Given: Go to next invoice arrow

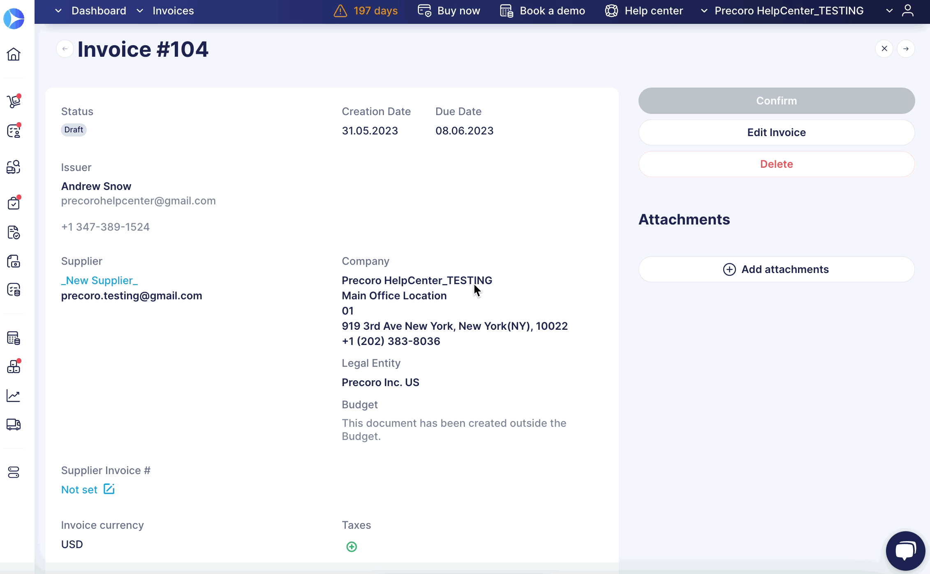Looking at the screenshot, I should coord(906,49).
